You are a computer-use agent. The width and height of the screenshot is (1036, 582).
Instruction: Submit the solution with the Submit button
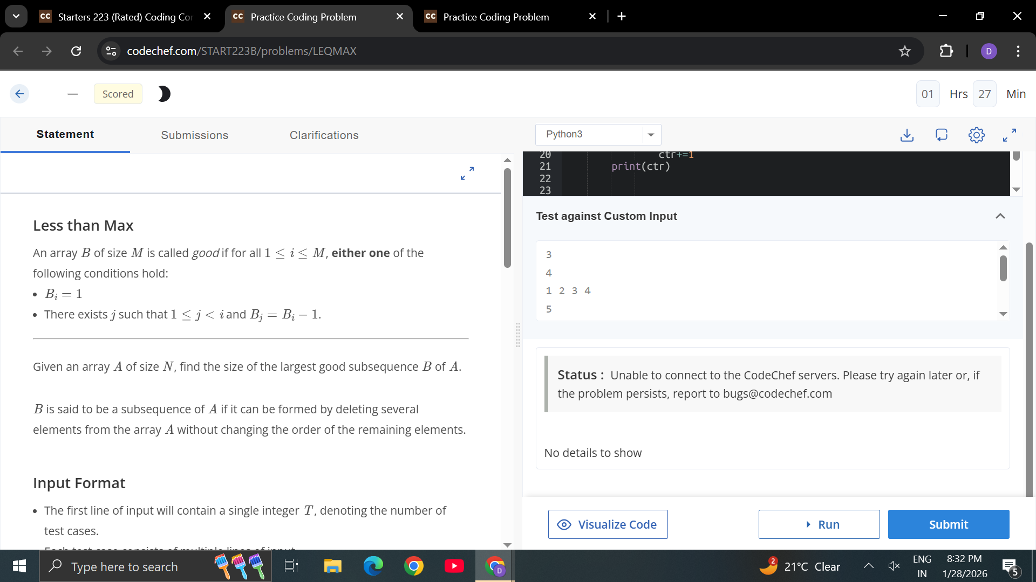[x=948, y=524]
